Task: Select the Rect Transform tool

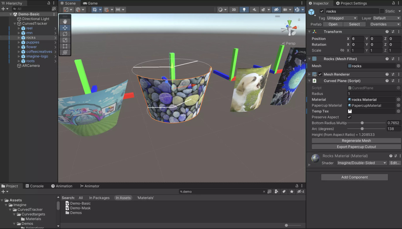Action: [65, 46]
